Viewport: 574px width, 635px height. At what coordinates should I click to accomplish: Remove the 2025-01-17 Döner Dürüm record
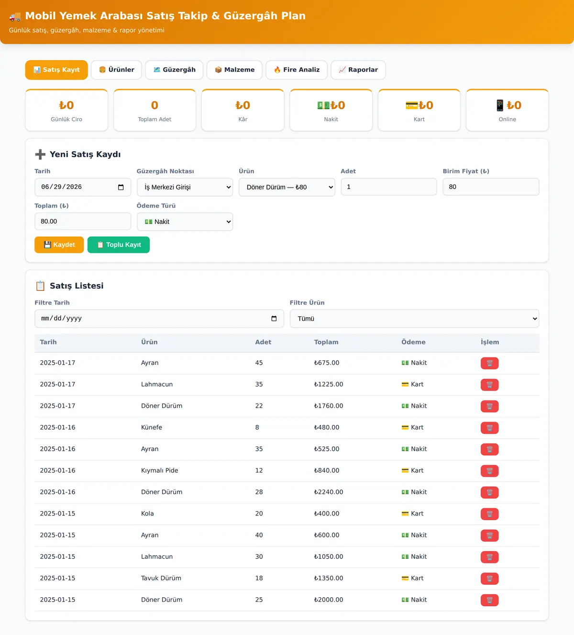(x=489, y=406)
